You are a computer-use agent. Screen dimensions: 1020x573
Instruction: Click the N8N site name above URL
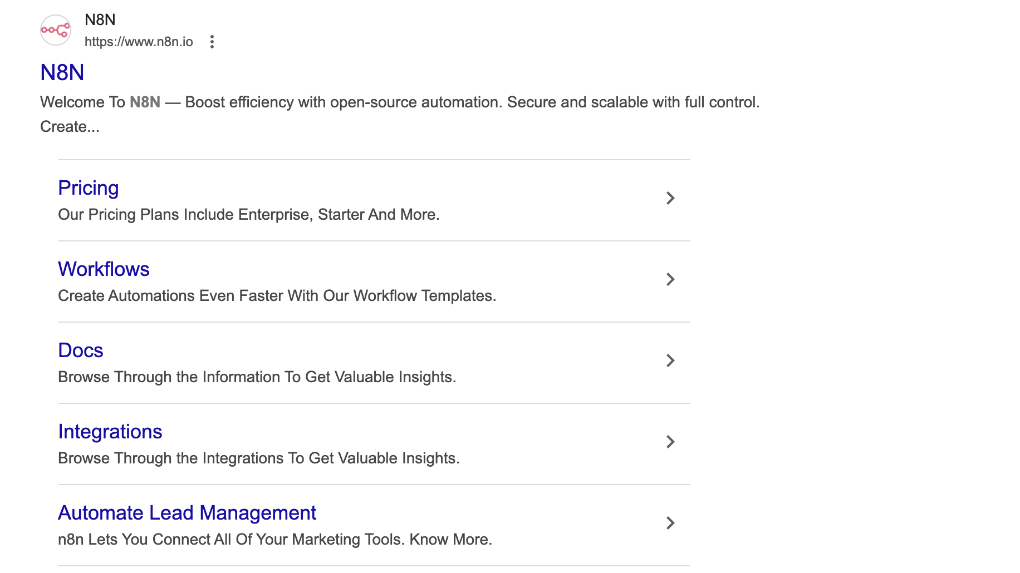[100, 20]
